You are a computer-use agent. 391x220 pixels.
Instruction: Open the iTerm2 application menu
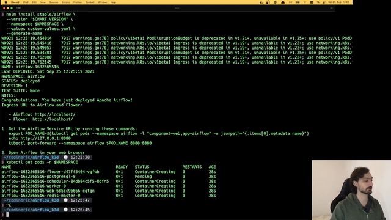[x=15, y=2]
